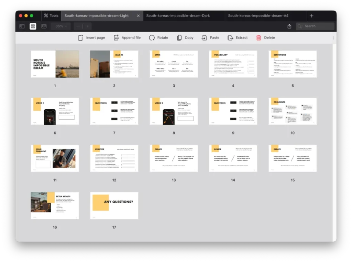
Task: Click the Append file button
Action: [x=127, y=38]
